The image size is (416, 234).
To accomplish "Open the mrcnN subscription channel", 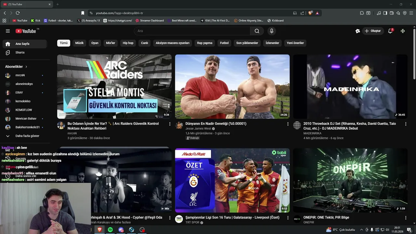I will coord(24,75).
